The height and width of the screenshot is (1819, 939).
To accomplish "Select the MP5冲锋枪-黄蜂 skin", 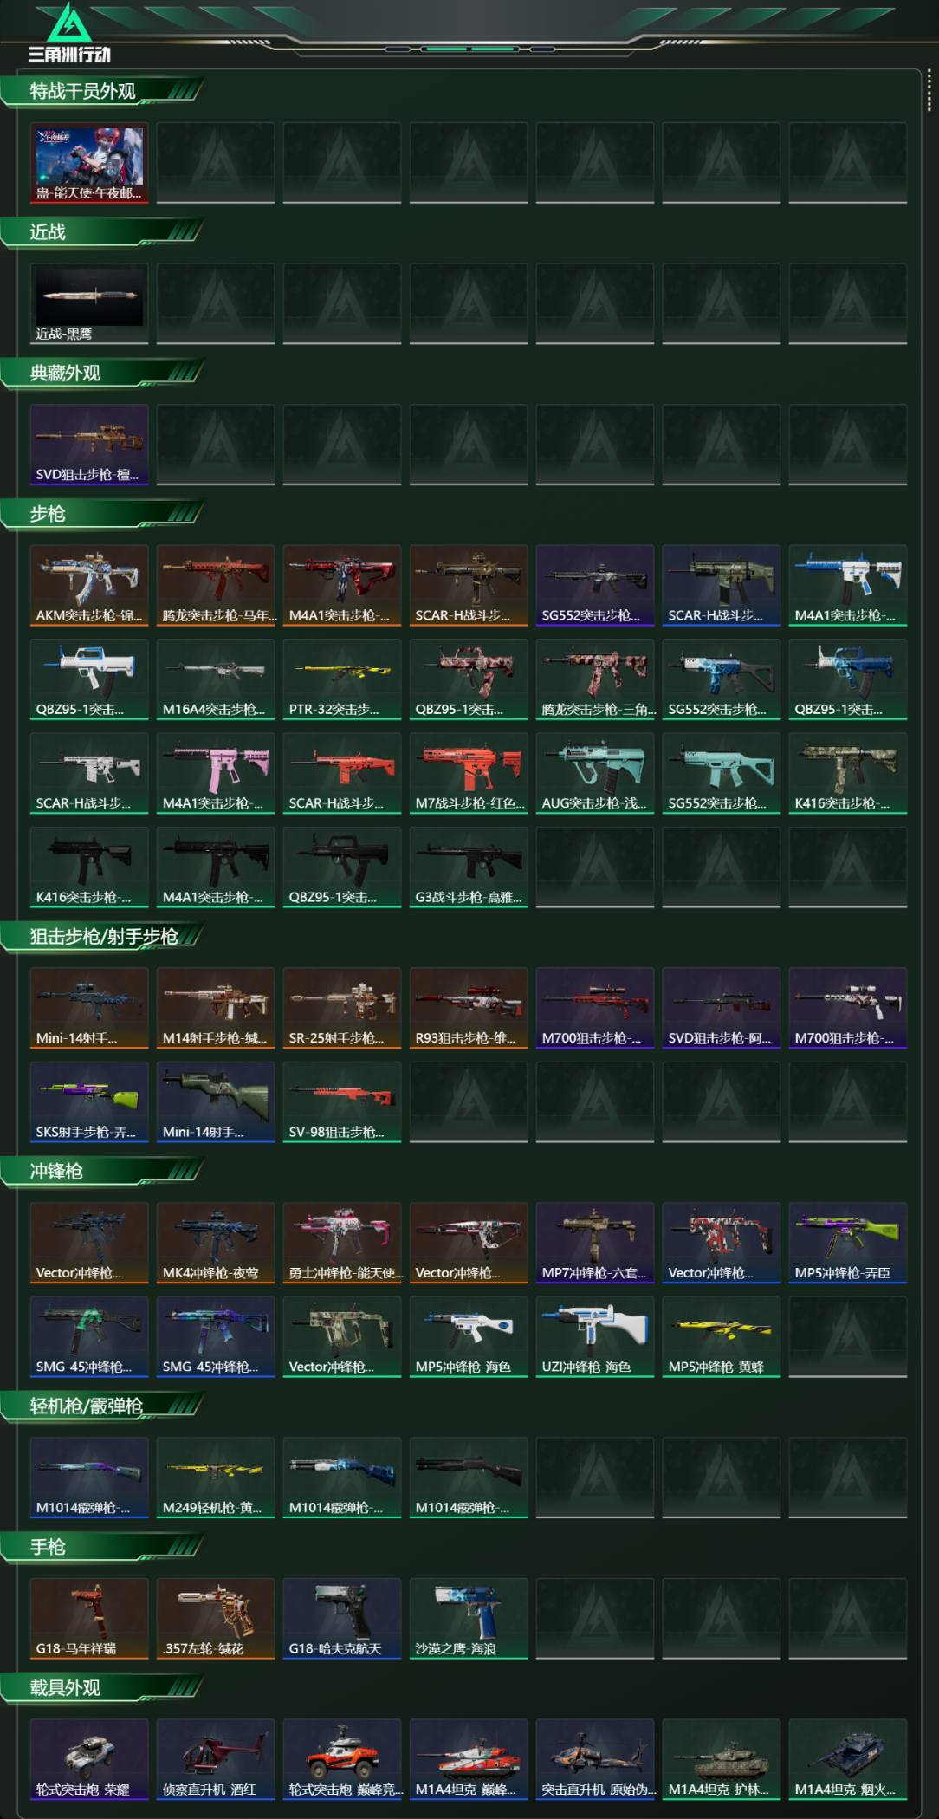I will [x=722, y=1336].
